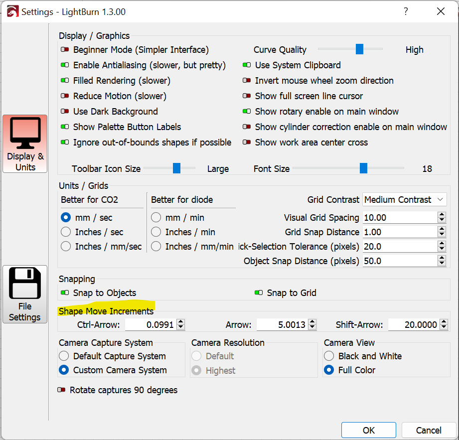Toggle Reduce Motion (slower)
This screenshot has height=440, width=459.
[x=65, y=96]
